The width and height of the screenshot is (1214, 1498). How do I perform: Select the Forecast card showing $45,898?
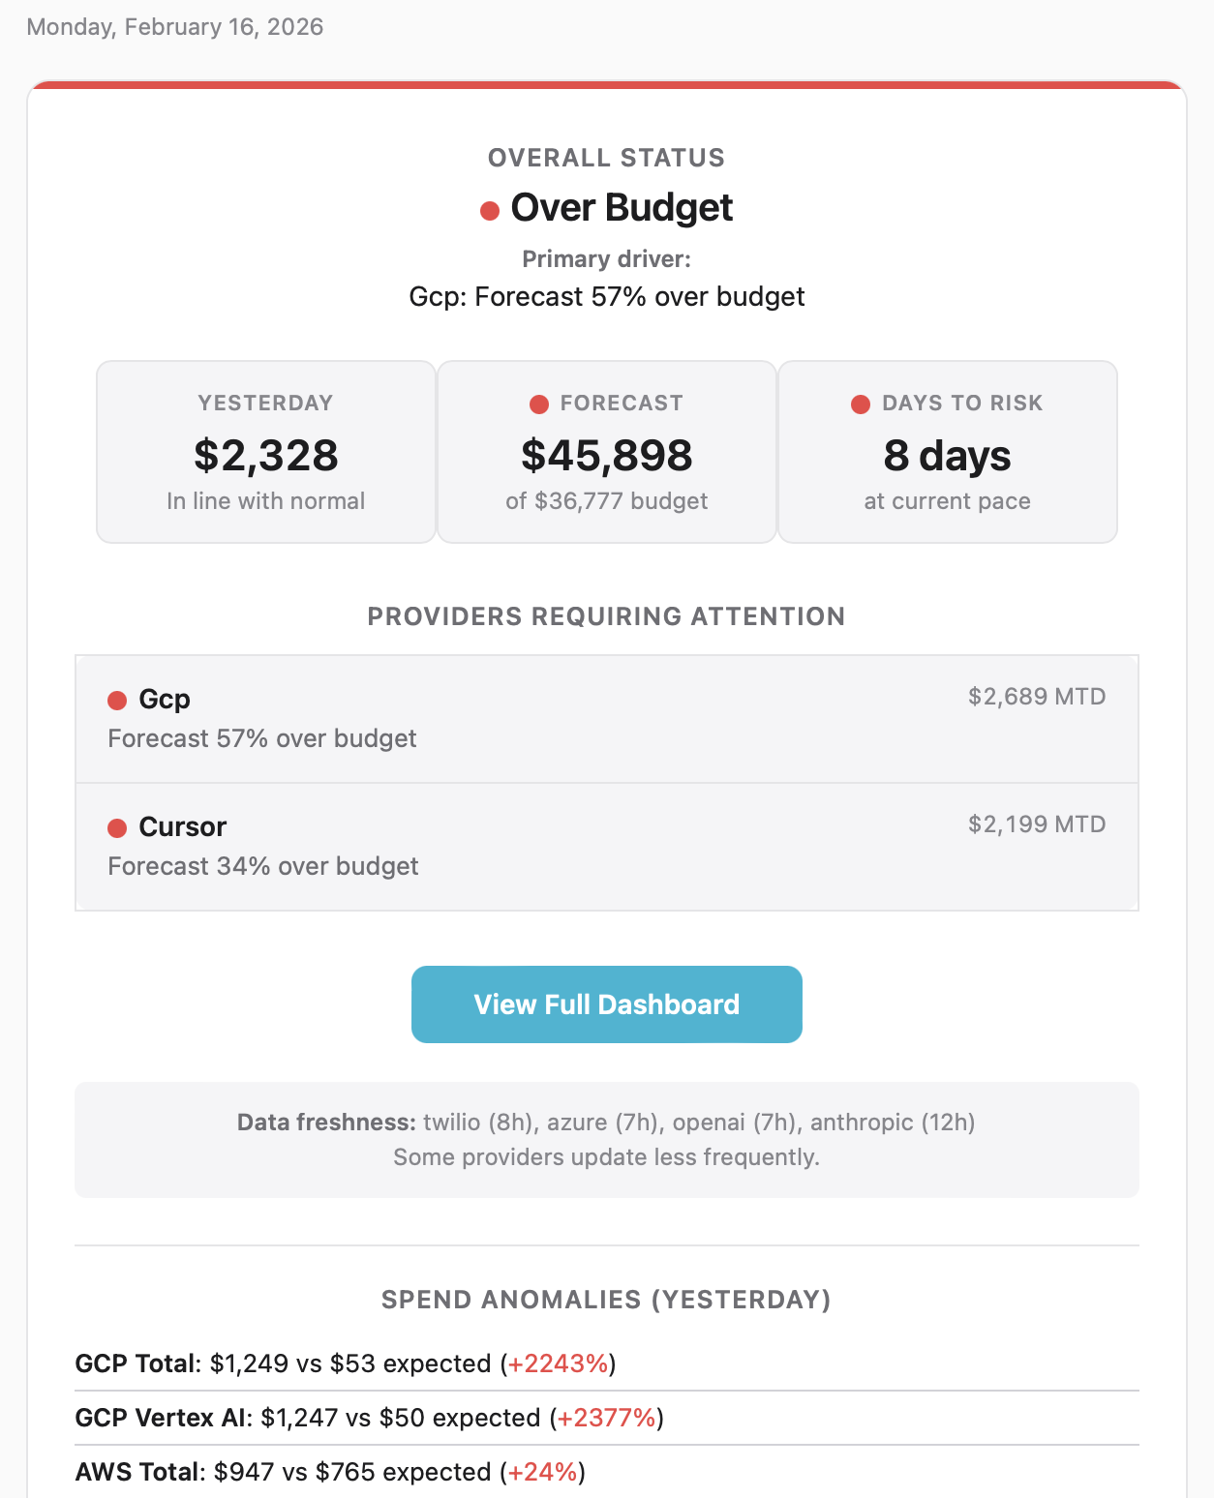[x=607, y=450]
